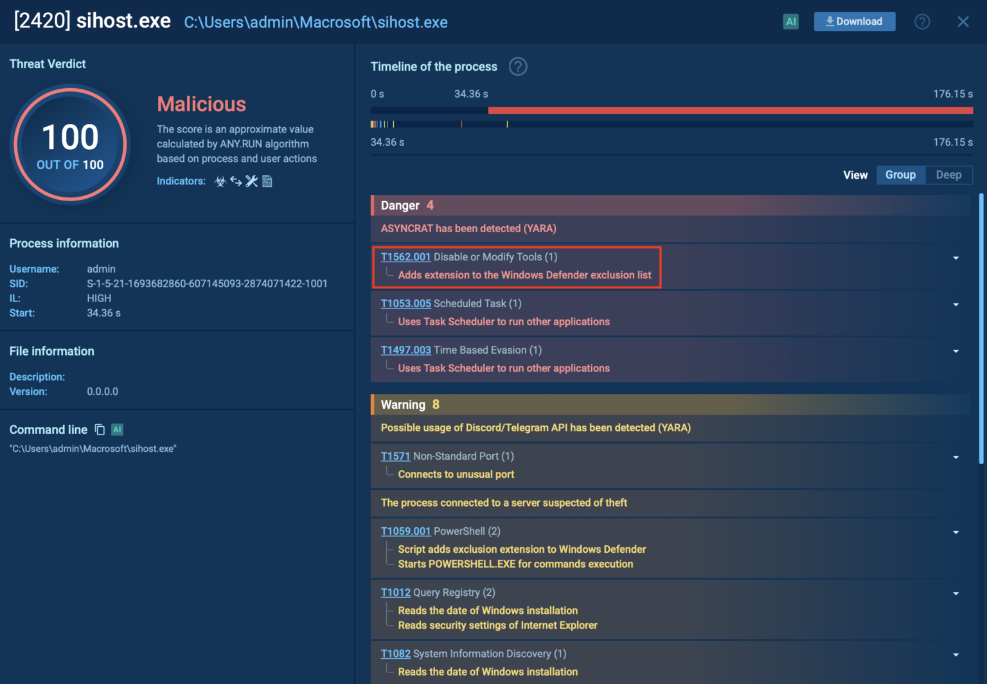This screenshot has width=987, height=684.
Task: Open the T1053.005 Scheduled Task link
Action: point(405,303)
